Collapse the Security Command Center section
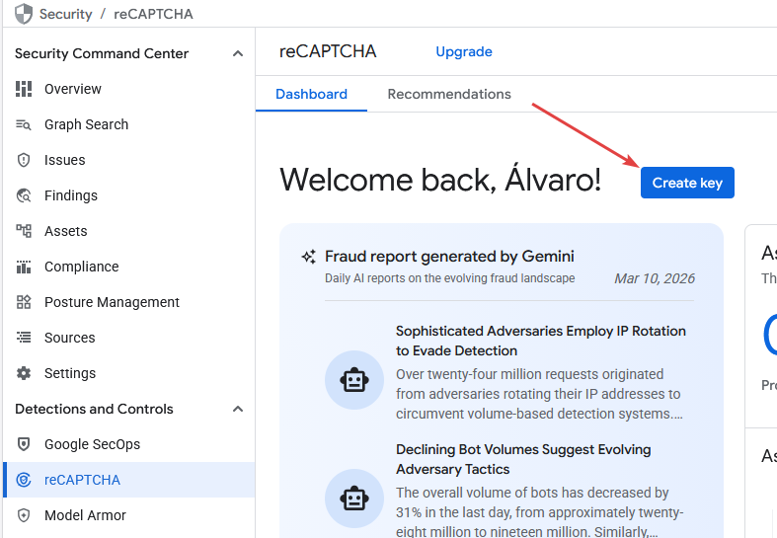Viewport: 777px width, 538px height. point(237,53)
